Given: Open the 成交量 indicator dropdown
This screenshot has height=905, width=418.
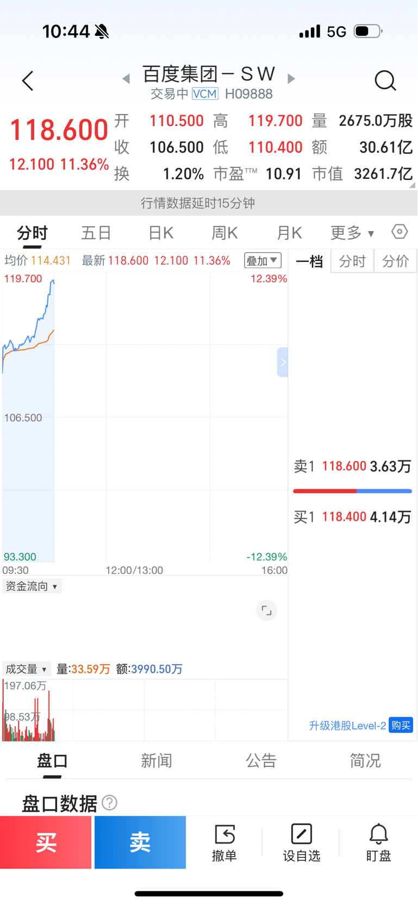Looking at the screenshot, I should [26, 669].
